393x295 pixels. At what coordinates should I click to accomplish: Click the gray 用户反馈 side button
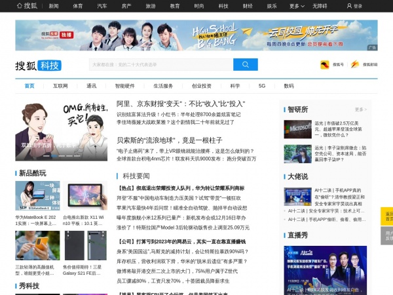388,237
